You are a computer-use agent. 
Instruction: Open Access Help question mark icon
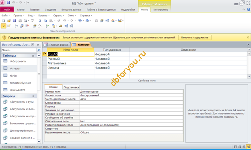(x=249, y=10)
